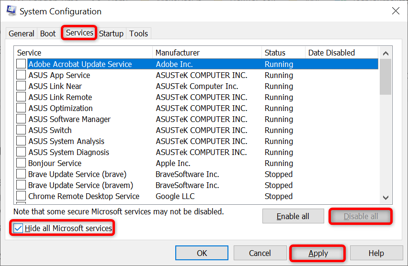Click the Apply button
This screenshot has width=408, height=266.
(x=318, y=253)
